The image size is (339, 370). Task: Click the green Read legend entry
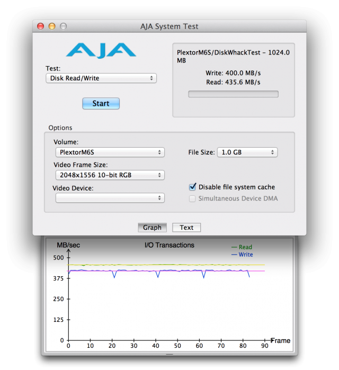tap(242, 247)
